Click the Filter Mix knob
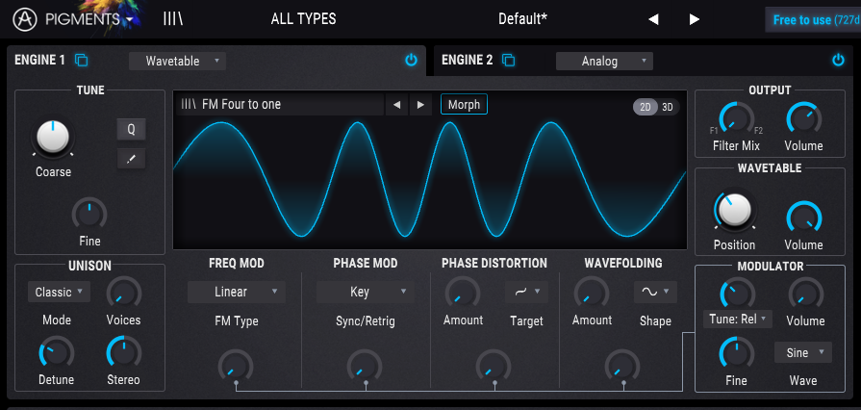The image size is (861, 410). [x=736, y=118]
